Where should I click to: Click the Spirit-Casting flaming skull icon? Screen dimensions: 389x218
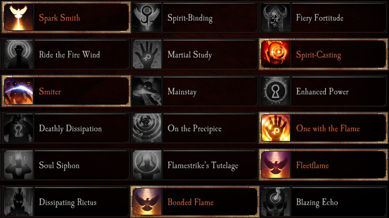276,54
